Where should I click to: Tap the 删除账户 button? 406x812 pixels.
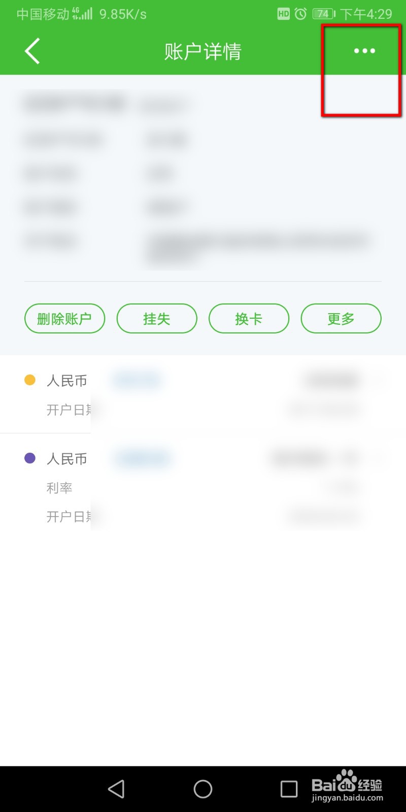coord(64,319)
